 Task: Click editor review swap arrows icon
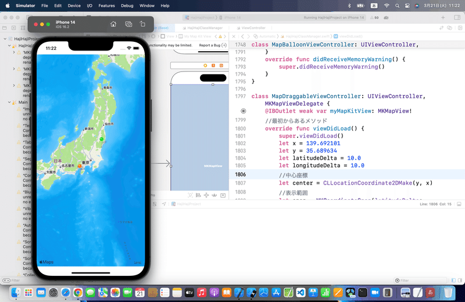pos(441,28)
